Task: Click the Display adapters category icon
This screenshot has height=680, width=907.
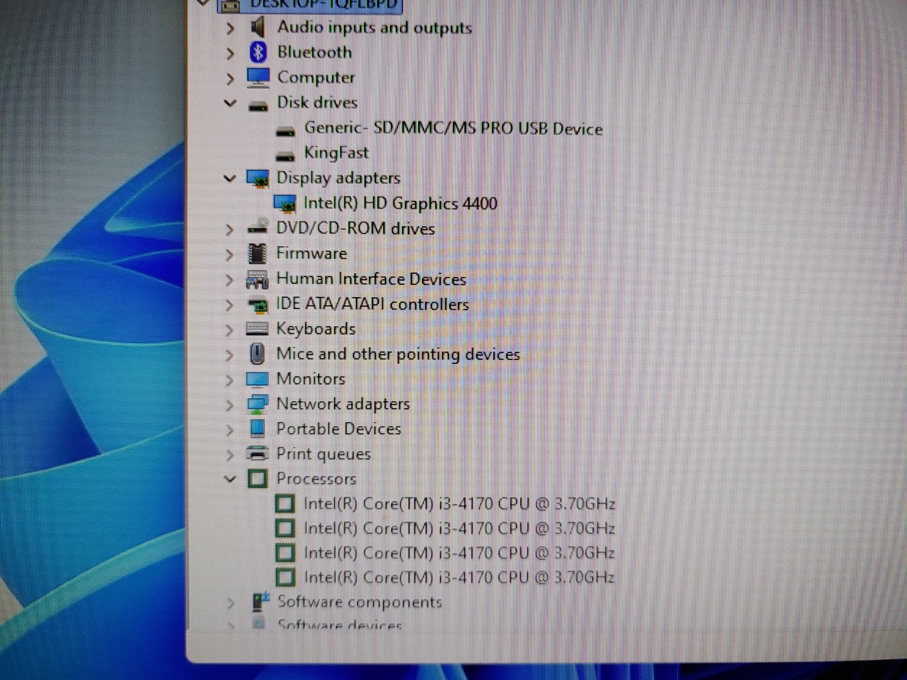Action: coord(258,178)
